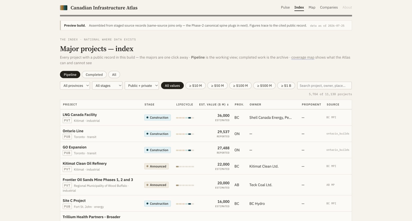Open the Kitimat Clean Oil Refinery project
412x221 pixels.
[85, 164]
